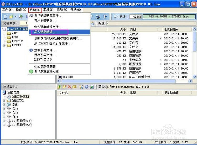This screenshot has width=197, height=145.
Task: Expand the CD 驱动器 (G:) node
Action: click(4, 125)
